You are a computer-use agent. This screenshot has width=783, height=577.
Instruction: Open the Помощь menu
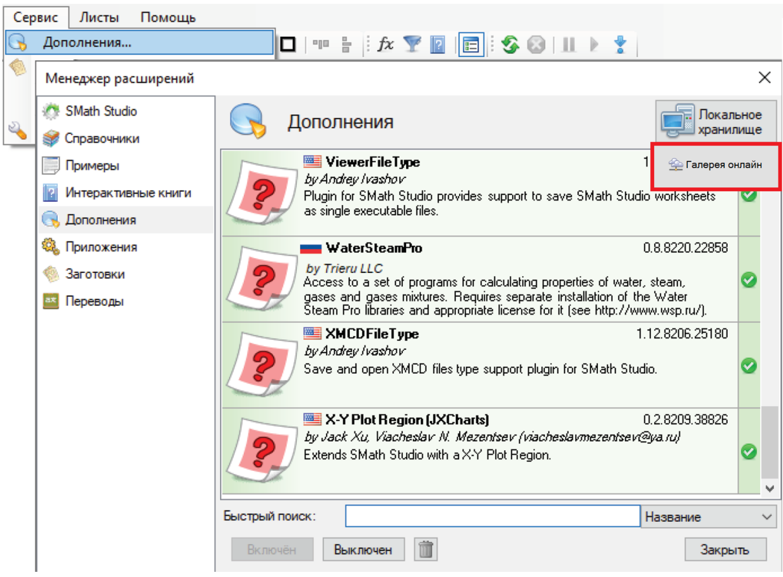(x=168, y=17)
